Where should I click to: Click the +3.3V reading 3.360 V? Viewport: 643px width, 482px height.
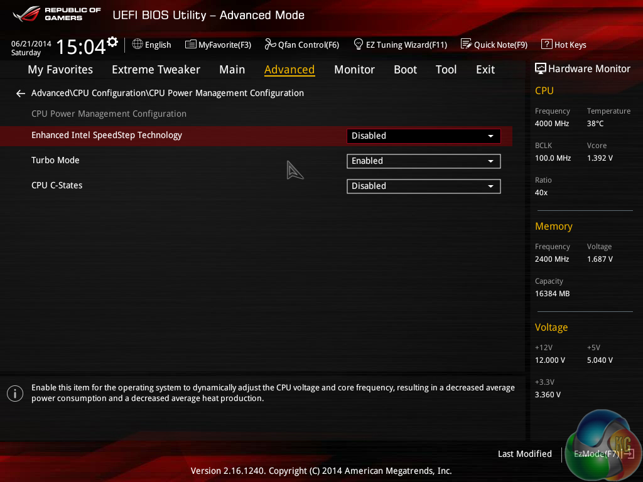548,394
